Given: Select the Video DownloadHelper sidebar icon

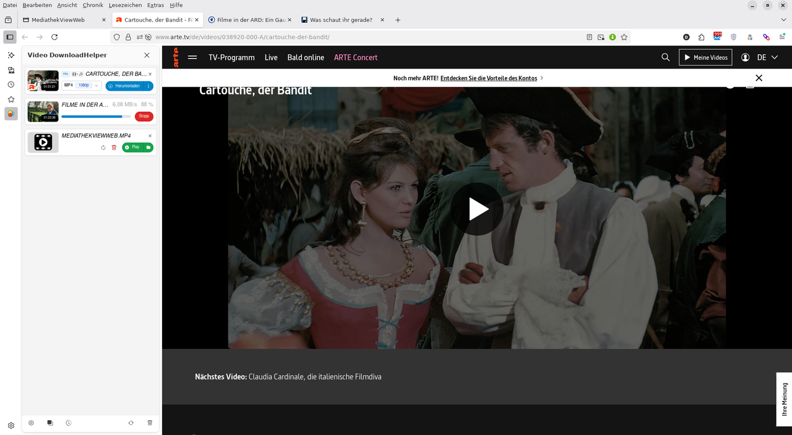Looking at the screenshot, I should click(x=11, y=114).
